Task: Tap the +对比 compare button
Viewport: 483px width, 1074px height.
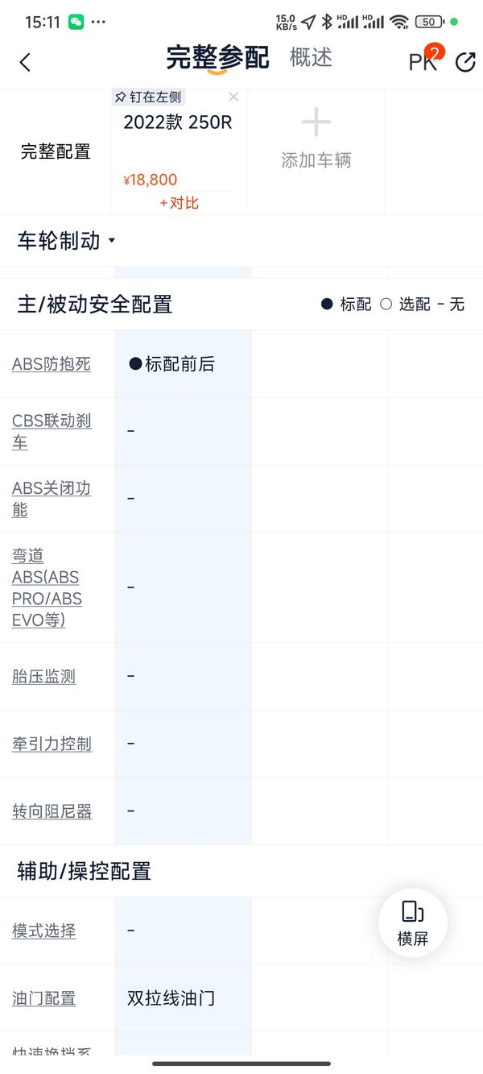Action: coord(179,203)
